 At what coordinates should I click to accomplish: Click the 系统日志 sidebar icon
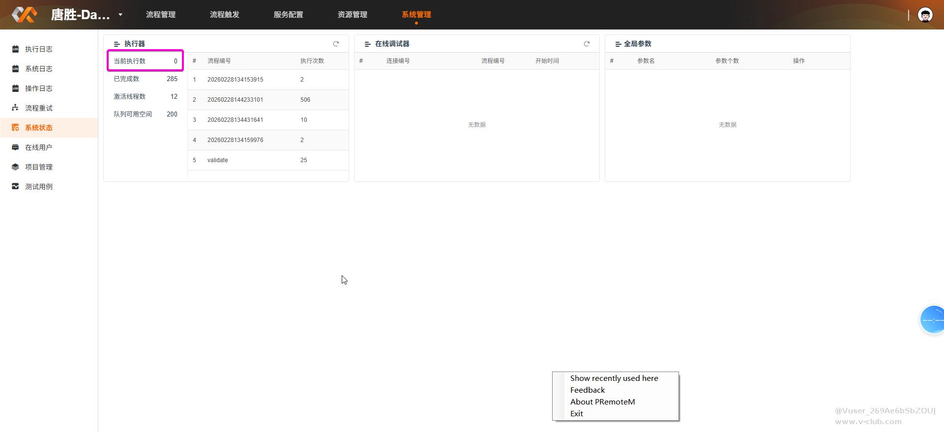[15, 69]
